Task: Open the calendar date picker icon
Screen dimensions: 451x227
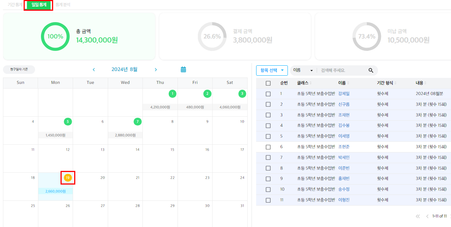Action: point(183,69)
